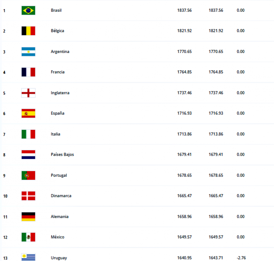Click the Portugal flag icon
The width and height of the screenshot is (274, 261).
click(x=28, y=176)
